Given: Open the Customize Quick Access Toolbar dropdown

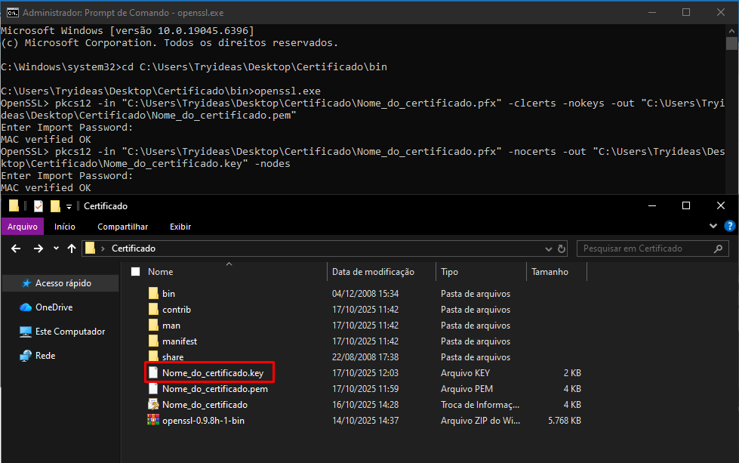Looking at the screenshot, I should (69, 206).
